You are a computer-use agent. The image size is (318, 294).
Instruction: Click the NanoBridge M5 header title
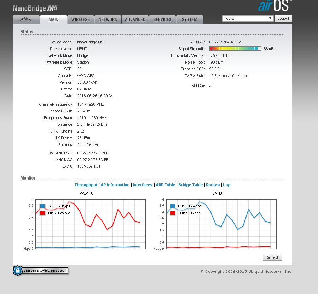pyautogui.click(x=35, y=8)
